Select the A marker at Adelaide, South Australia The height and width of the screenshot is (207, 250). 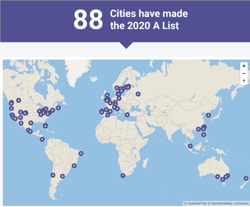pos(218,176)
